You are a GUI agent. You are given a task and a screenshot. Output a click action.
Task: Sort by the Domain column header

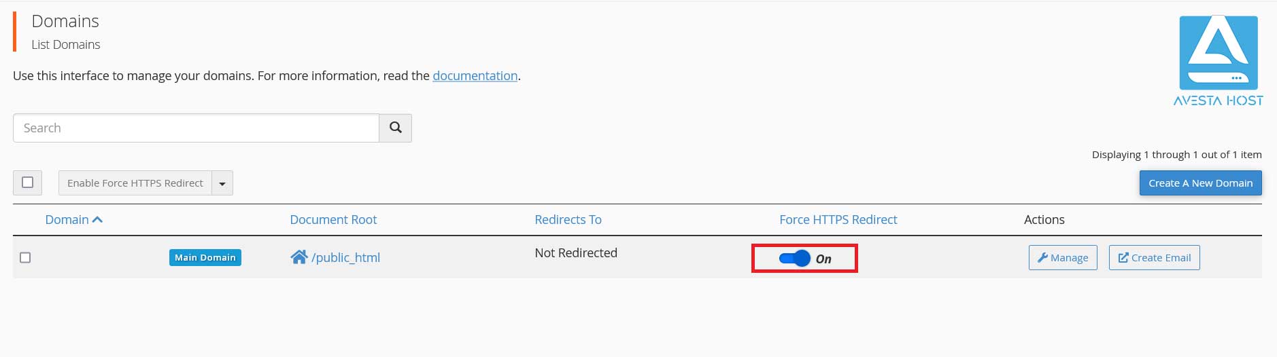[67, 220]
